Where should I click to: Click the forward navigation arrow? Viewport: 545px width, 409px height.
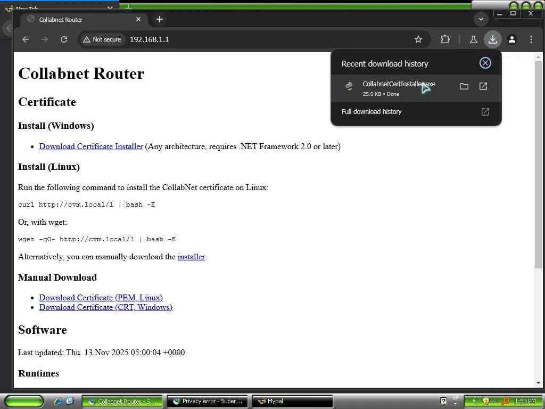[45, 39]
